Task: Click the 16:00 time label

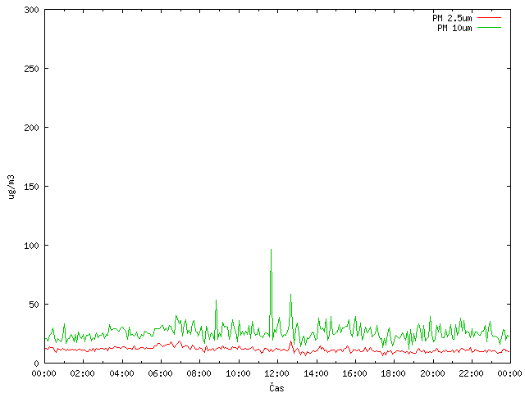Action: [354, 373]
